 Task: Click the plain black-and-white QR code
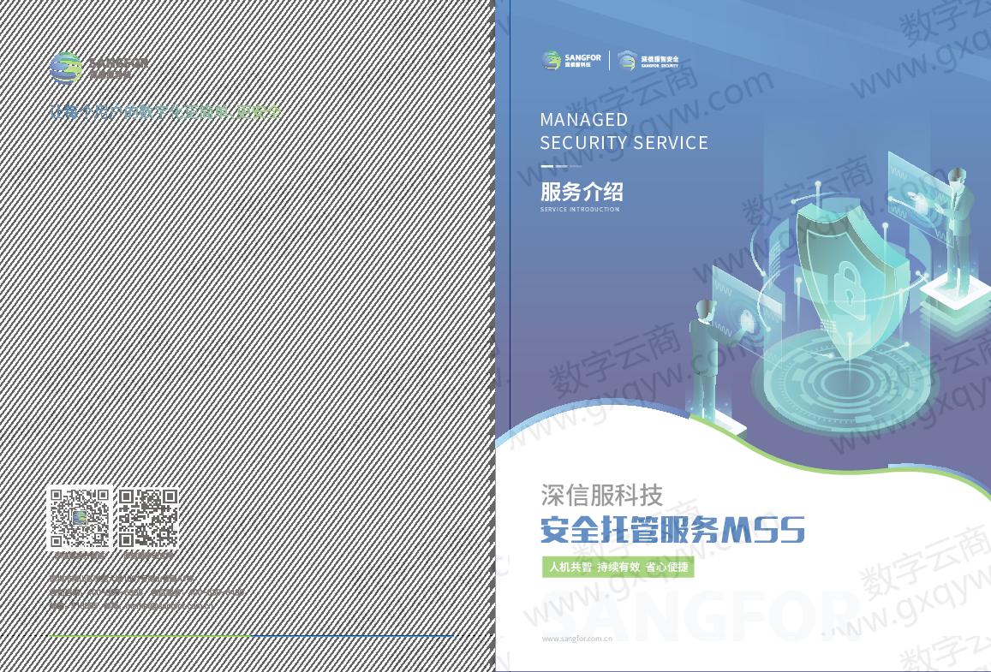click(x=146, y=518)
